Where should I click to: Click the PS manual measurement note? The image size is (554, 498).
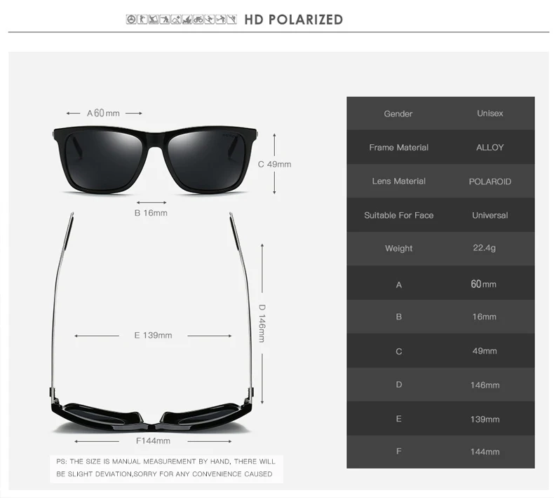pos(165,468)
